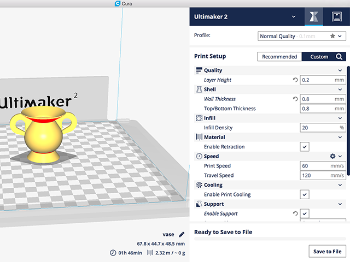
Task: Collapse the Shell section chevron
Action: pos(340,90)
